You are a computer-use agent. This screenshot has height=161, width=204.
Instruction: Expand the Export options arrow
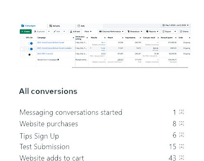tap(175, 31)
